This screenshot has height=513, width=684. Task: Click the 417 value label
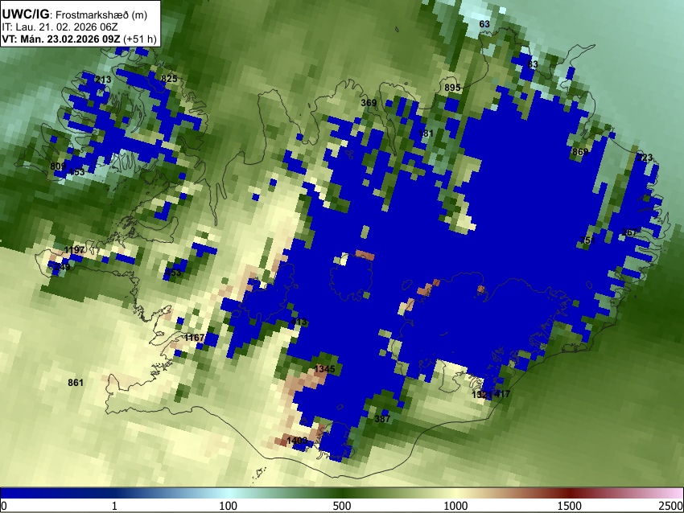(x=502, y=394)
